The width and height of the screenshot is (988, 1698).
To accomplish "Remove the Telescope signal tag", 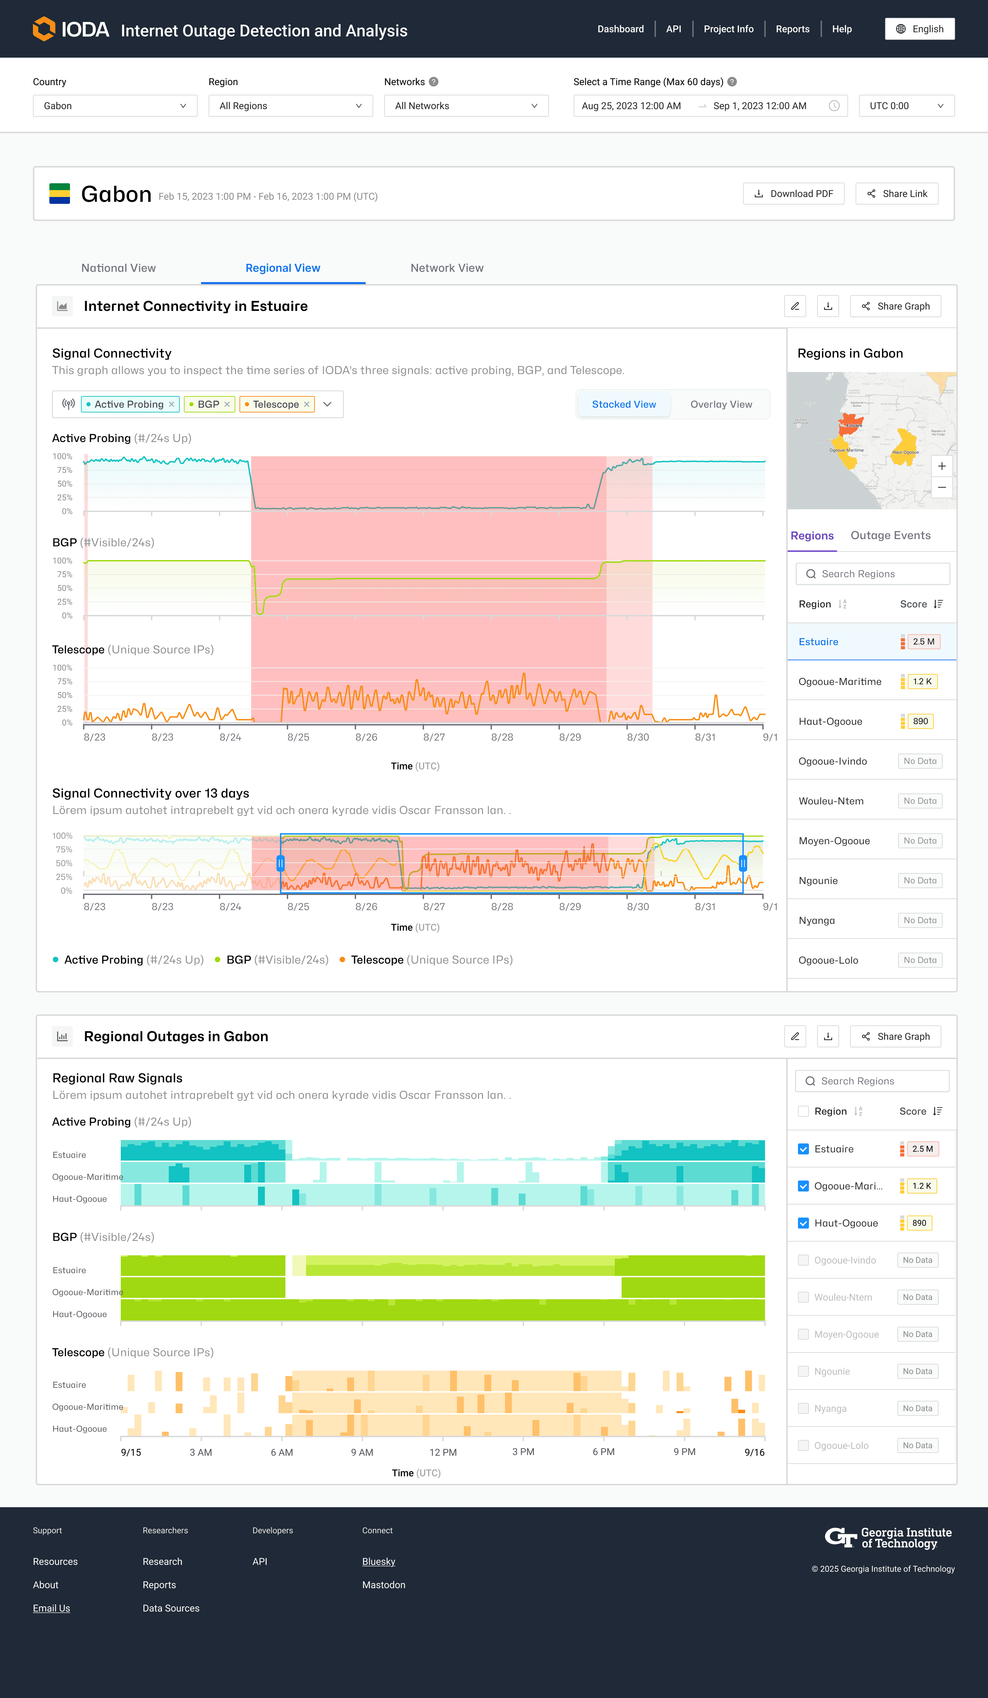I will pos(306,404).
